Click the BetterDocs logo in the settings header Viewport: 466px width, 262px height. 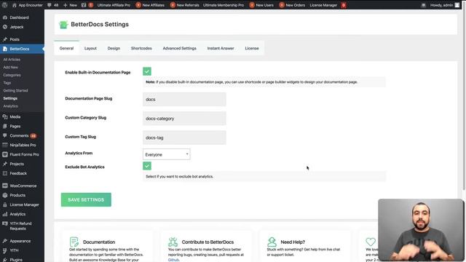coord(63,25)
